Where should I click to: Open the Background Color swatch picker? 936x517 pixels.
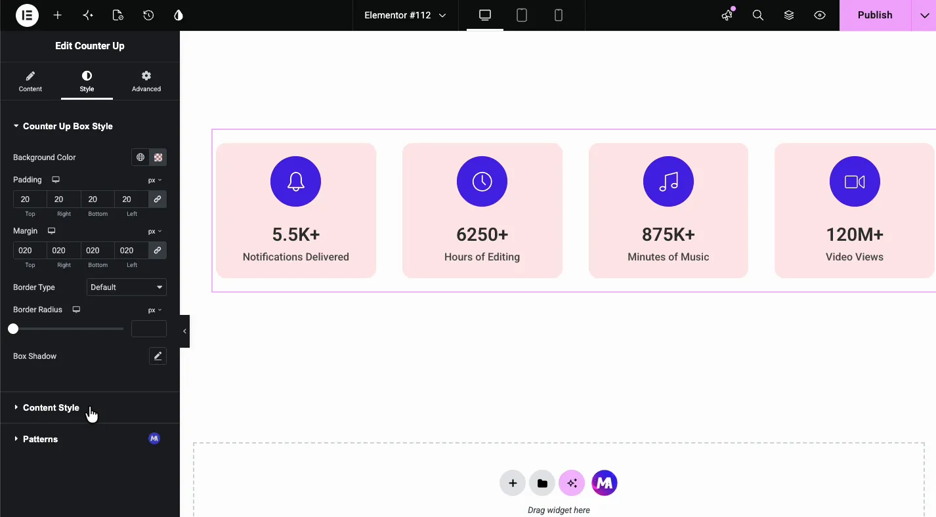(158, 157)
